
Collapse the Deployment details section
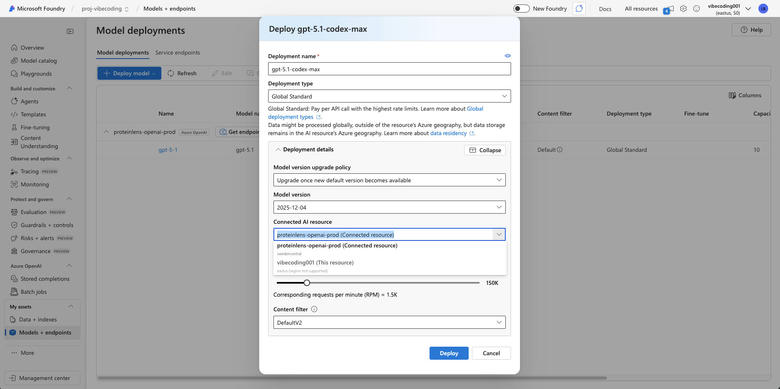pos(485,150)
